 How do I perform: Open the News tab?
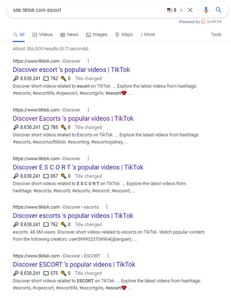pos(69,35)
